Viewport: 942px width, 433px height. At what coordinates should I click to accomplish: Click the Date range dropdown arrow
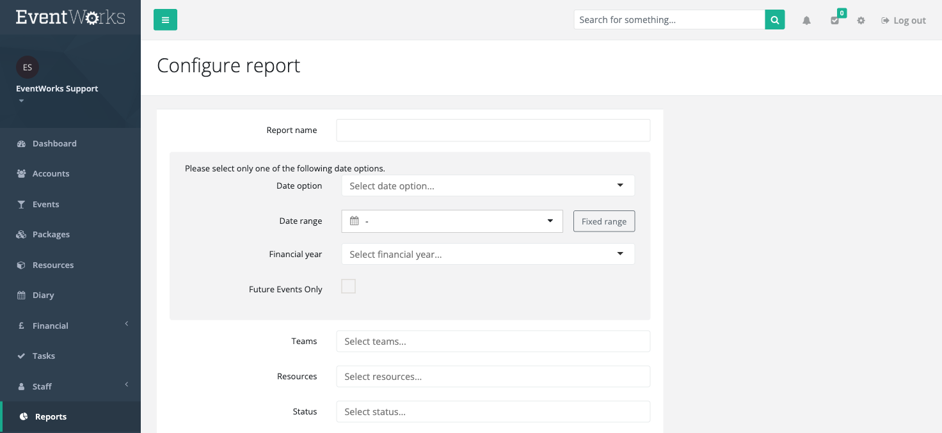pyautogui.click(x=550, y=221)
